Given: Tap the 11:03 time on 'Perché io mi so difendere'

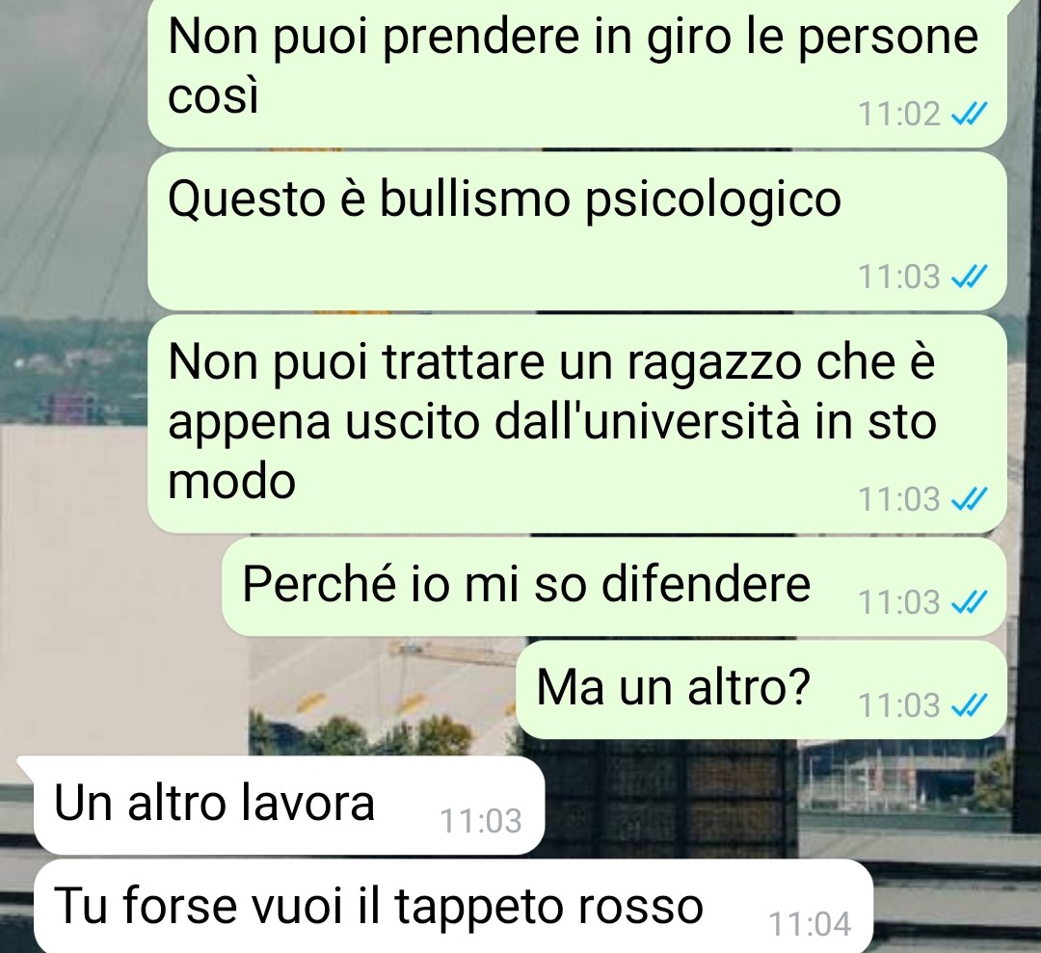Looking at the screenshot, I should [x=899, y=602].
